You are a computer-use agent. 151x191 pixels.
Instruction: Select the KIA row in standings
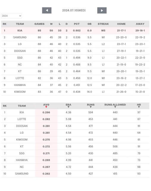(75, 30)
